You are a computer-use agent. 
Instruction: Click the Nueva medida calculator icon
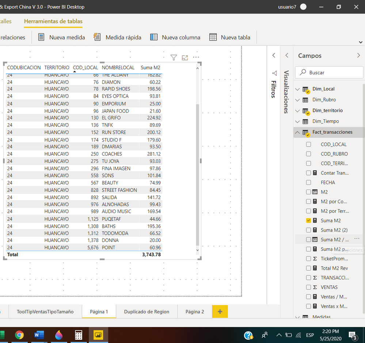[41, 37]
